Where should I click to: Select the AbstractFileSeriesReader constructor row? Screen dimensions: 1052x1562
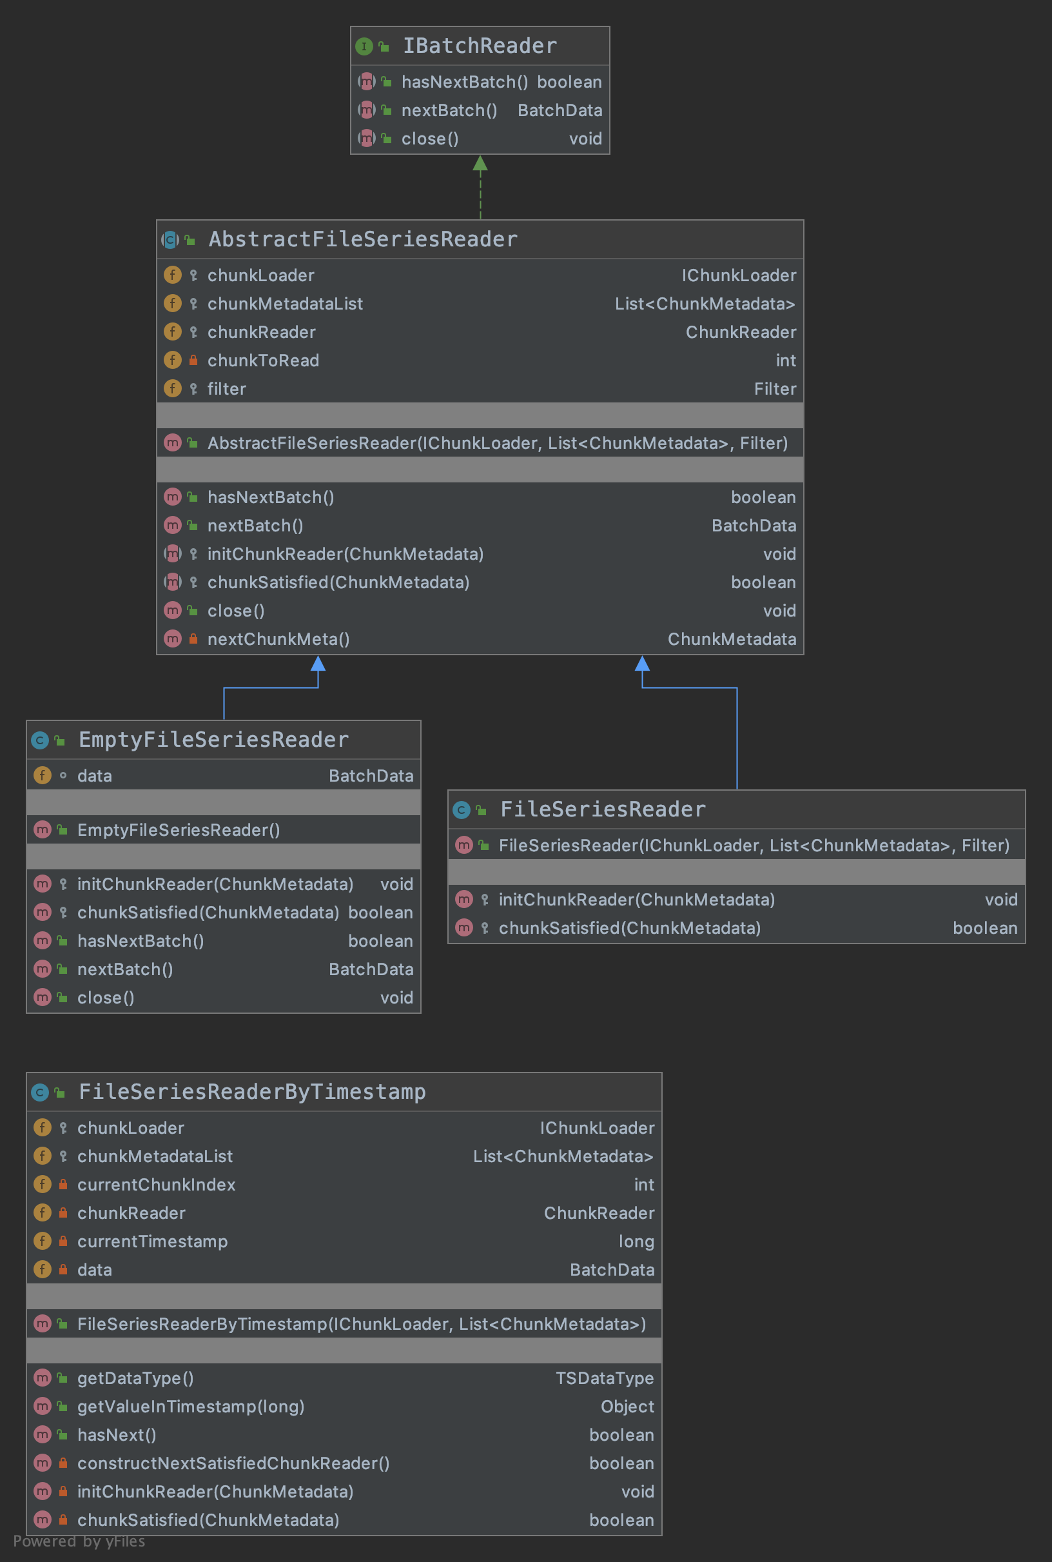497,443
